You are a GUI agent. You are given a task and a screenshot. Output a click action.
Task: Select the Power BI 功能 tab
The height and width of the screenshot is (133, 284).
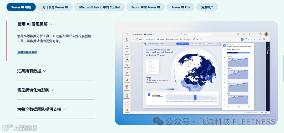coord(21,7)
